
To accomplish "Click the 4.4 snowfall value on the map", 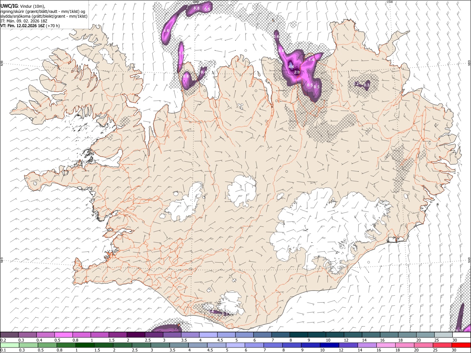I will pyautogui.click(x=291, y=67).
